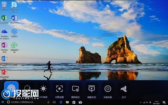This screenshot has width=168, height=105.
Task: Select the Skype for Business desktop shortcut
Action: coord(14,7)
